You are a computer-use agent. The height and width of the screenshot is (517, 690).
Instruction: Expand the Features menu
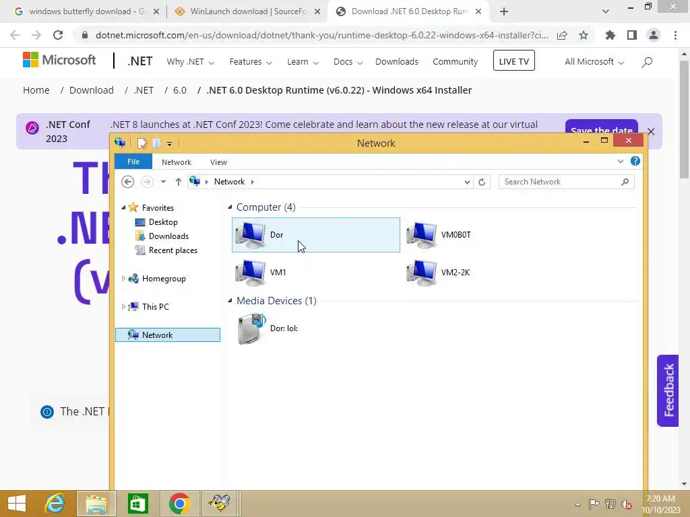(x=251, y=62)
